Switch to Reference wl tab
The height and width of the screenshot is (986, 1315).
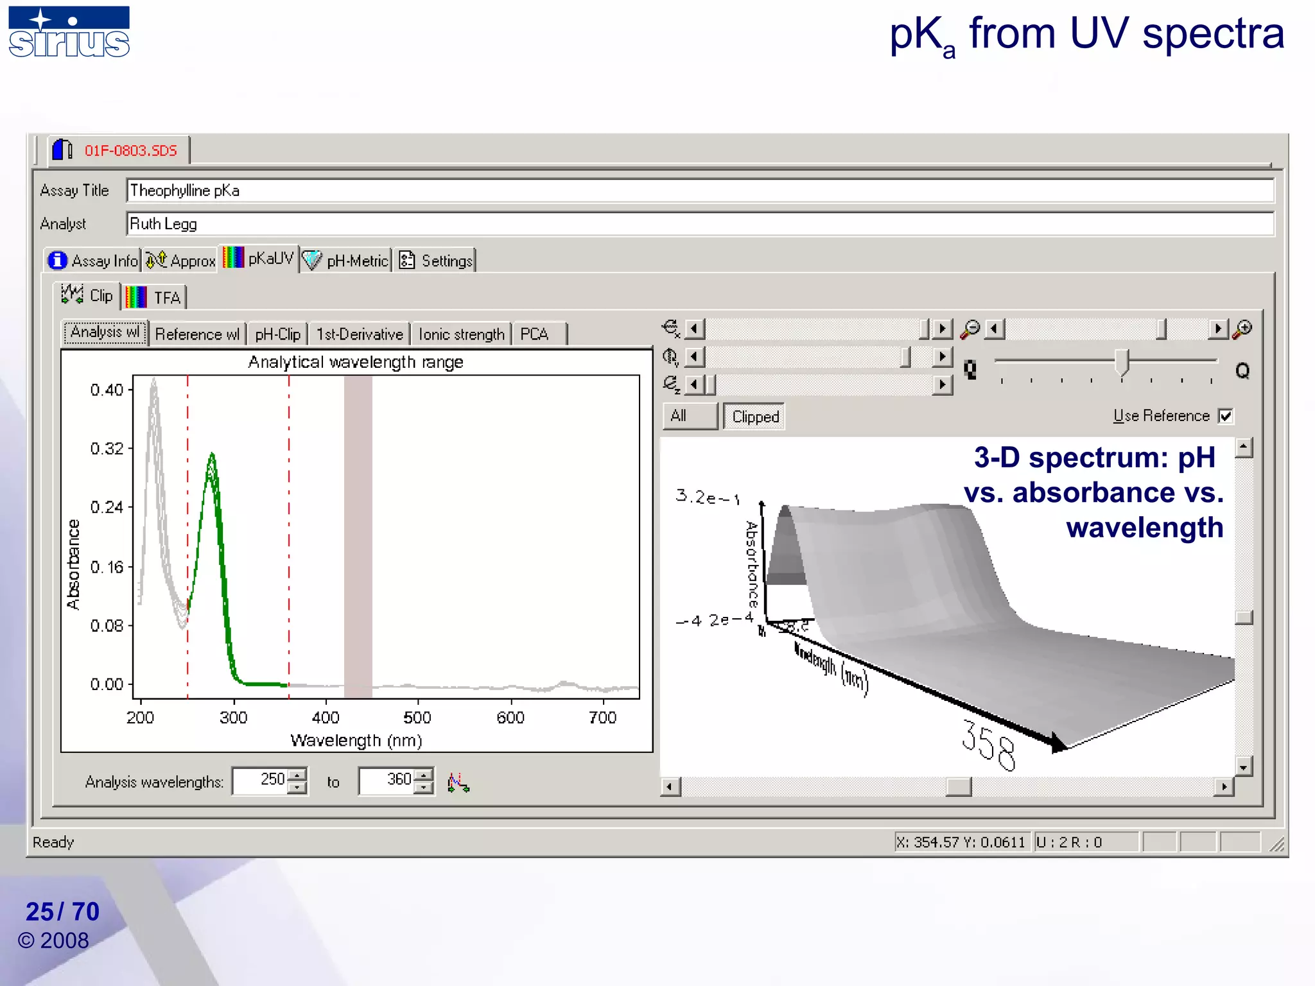point(197,334)
